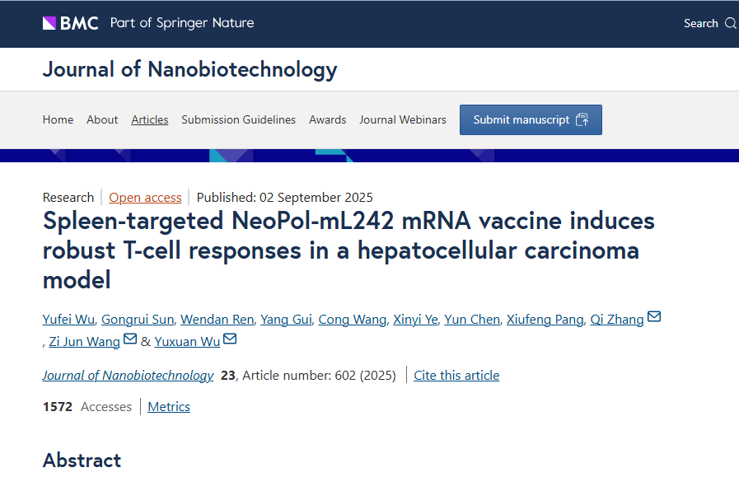
Task: Click the Journal of Nanobiotechnology header title
Action: tap(189, 69)
